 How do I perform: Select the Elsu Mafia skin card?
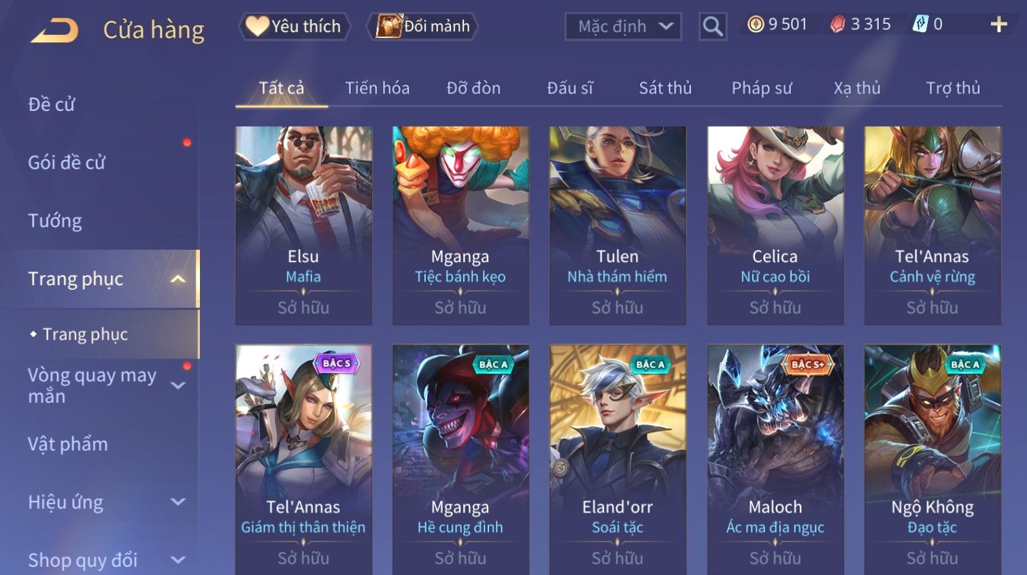click(x=303, y=225)
